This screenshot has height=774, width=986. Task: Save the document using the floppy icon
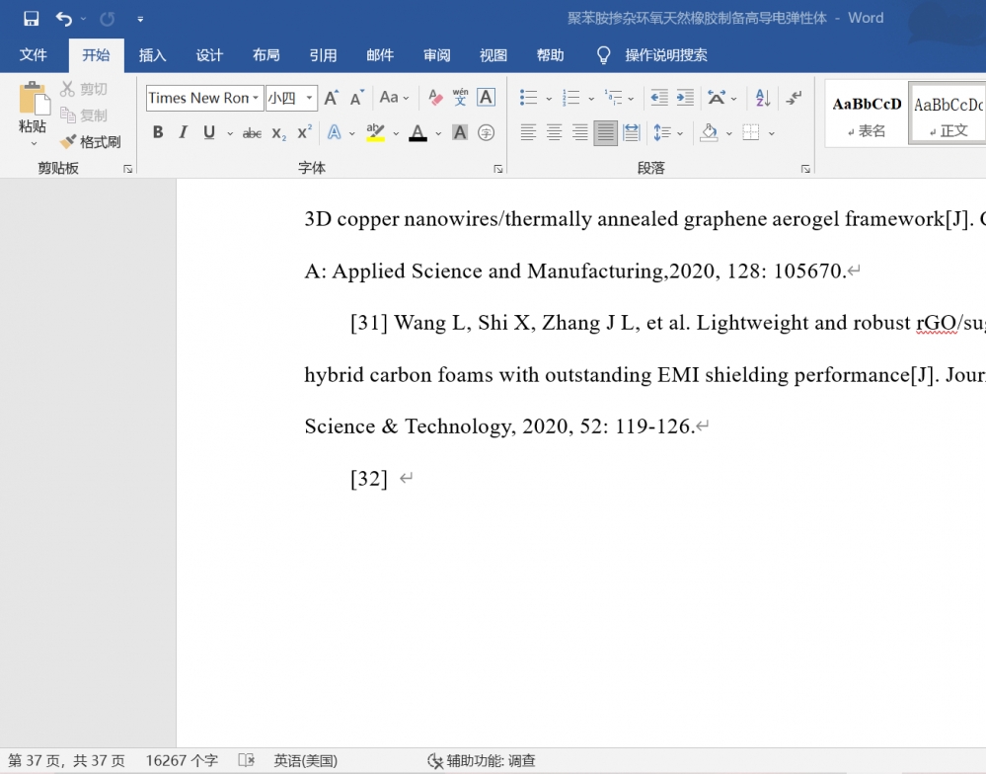[31, 18]
